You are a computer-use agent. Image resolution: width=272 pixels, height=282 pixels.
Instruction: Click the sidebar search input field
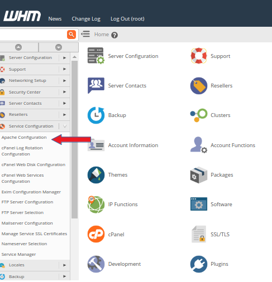(33, 35)
